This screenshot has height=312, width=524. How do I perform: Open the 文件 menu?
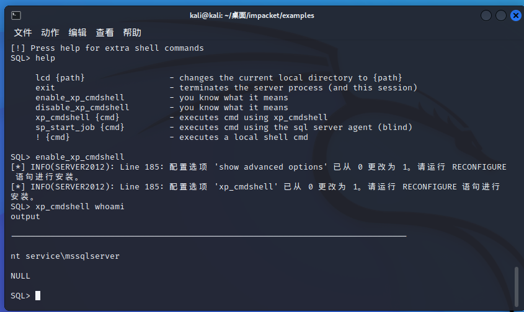point(23,33)
